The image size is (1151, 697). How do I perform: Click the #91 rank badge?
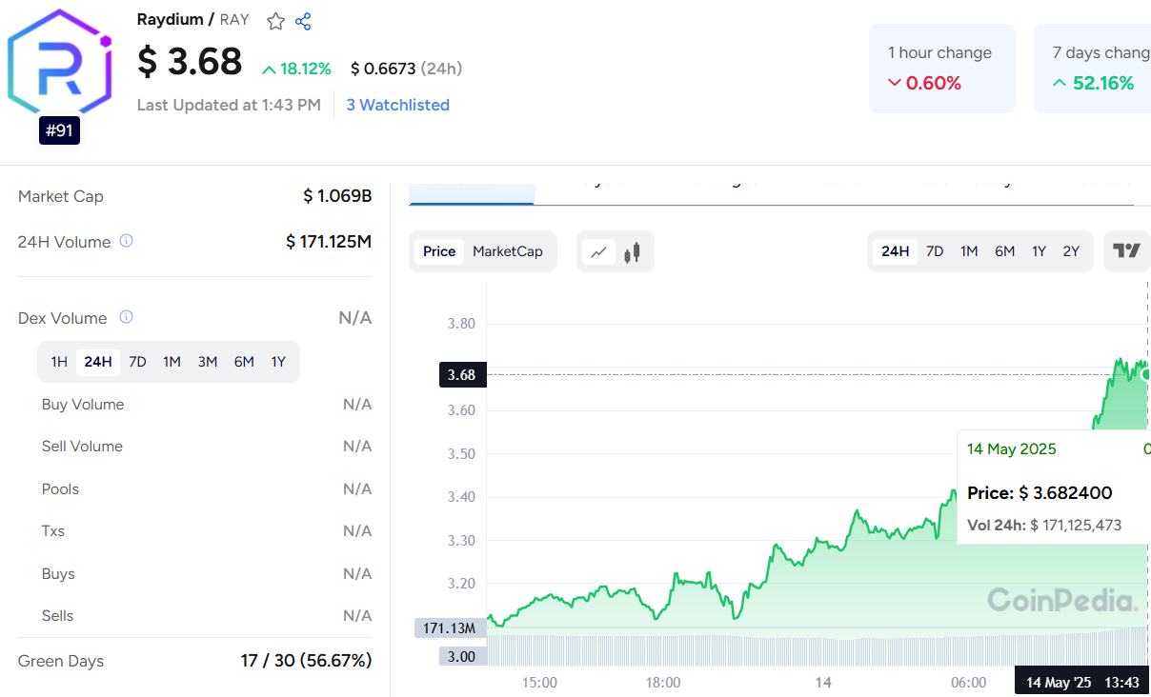[59, 130]
